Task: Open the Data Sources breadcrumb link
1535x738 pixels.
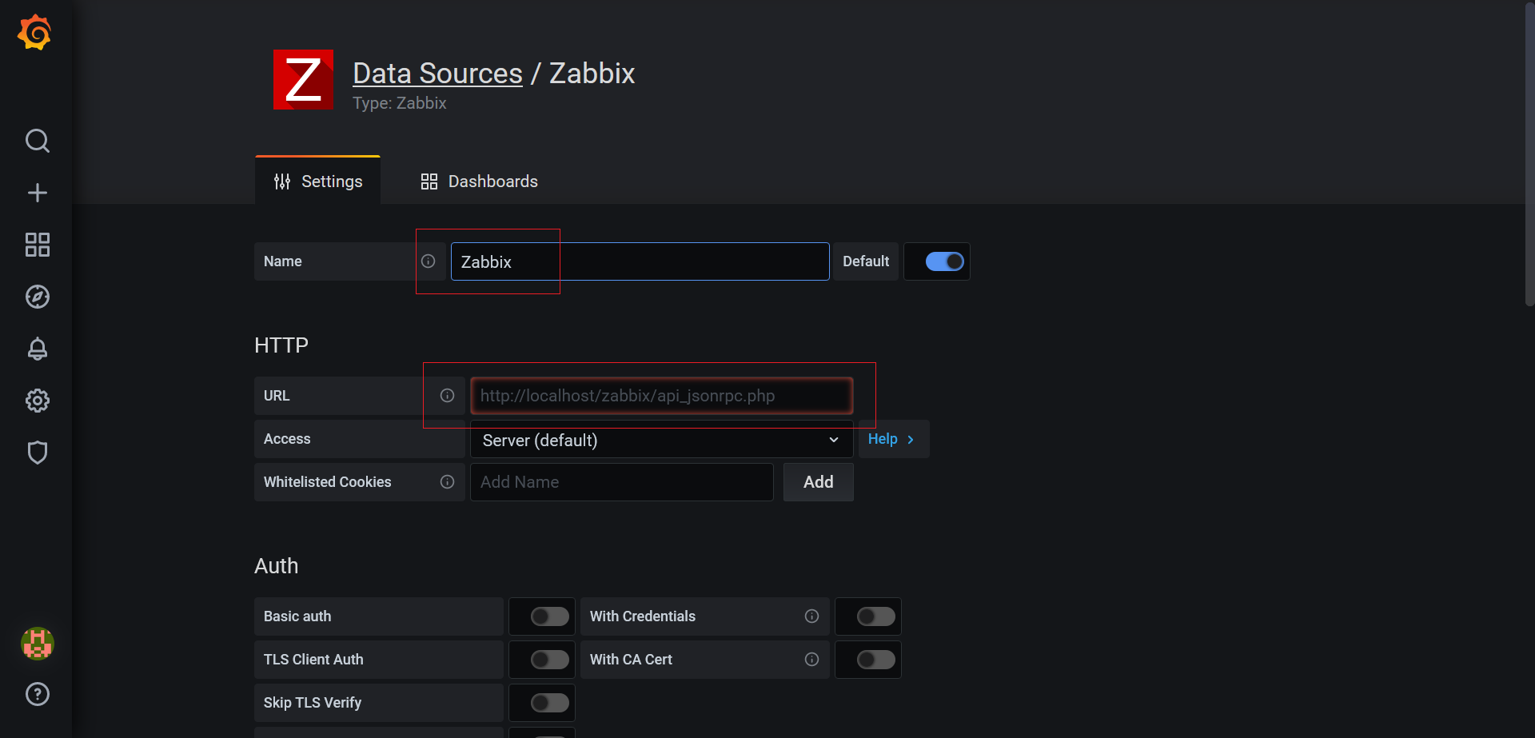Action: click(x=437, y=73)
